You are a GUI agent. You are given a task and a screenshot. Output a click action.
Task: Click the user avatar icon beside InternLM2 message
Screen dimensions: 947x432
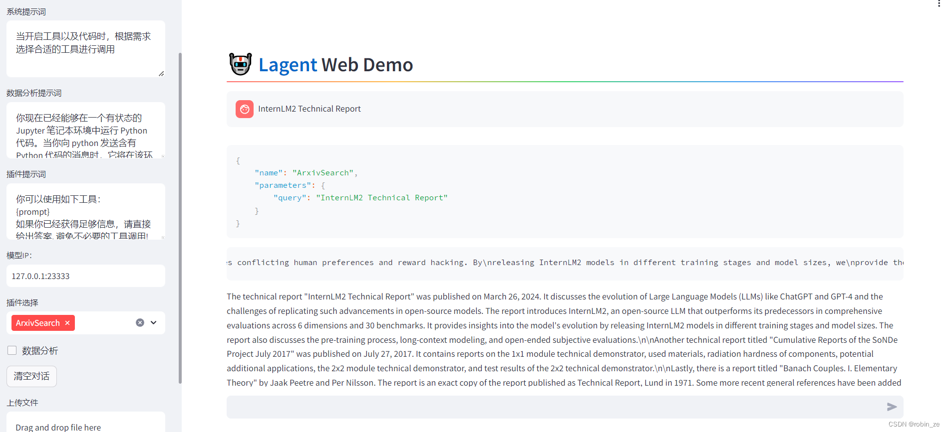(245, 109)
